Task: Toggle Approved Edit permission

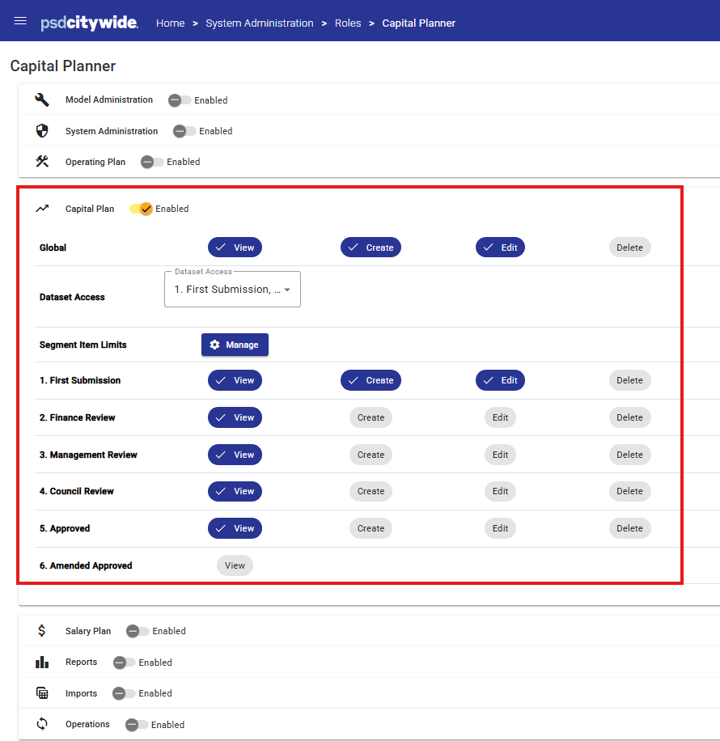Action: click(x=500, y=528)
